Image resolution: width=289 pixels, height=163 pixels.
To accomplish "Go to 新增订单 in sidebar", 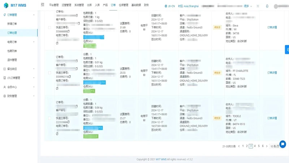I will tap(12, 24).
